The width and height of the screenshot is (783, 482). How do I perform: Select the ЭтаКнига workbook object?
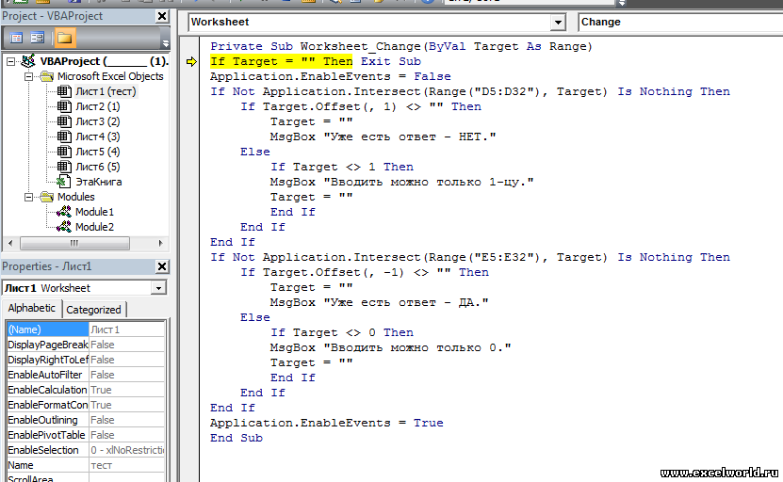(98, 182)
